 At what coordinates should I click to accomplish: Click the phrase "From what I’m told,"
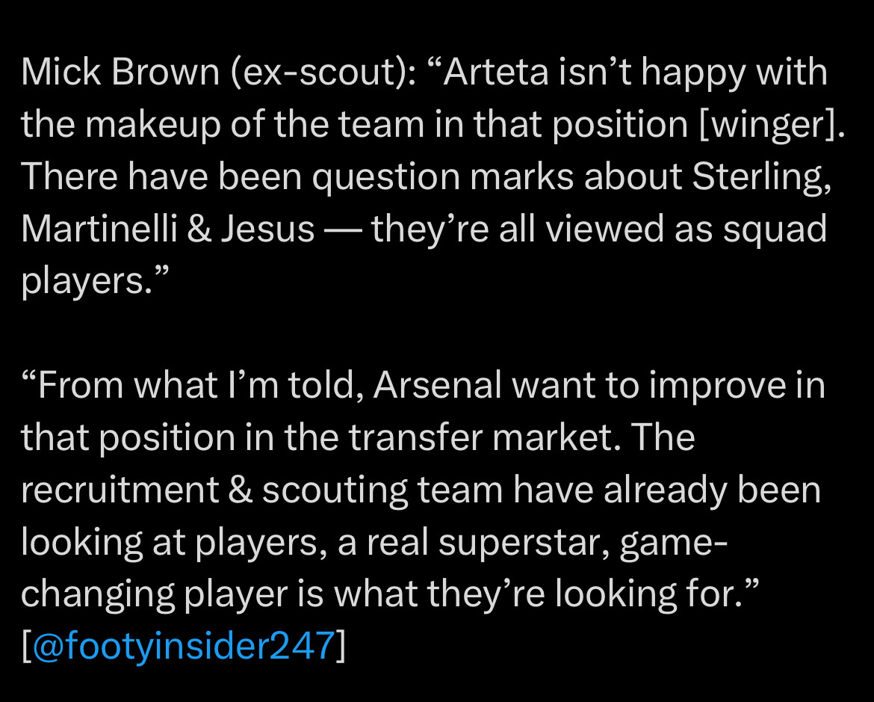(x=192, y=387)
